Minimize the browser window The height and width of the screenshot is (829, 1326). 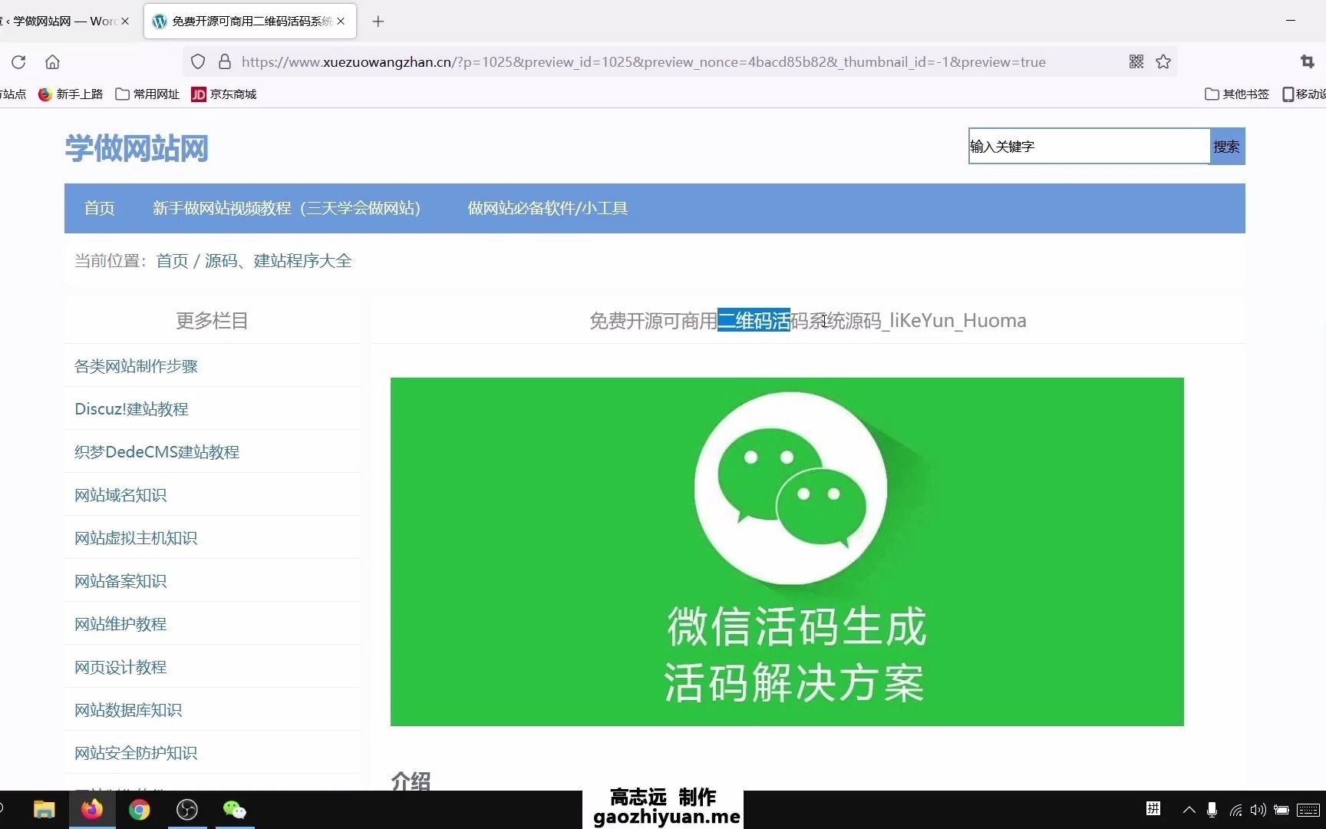tap(1291, 21)
